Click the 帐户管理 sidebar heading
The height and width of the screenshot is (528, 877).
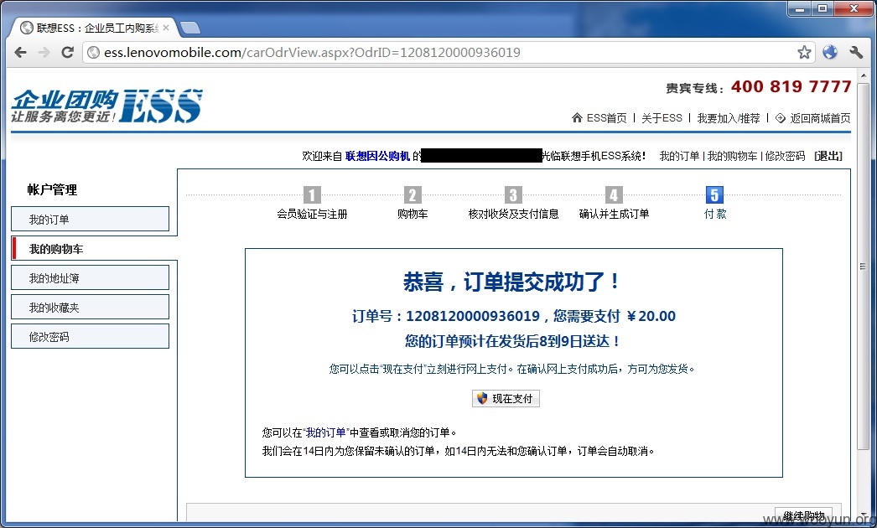point(52,189)
